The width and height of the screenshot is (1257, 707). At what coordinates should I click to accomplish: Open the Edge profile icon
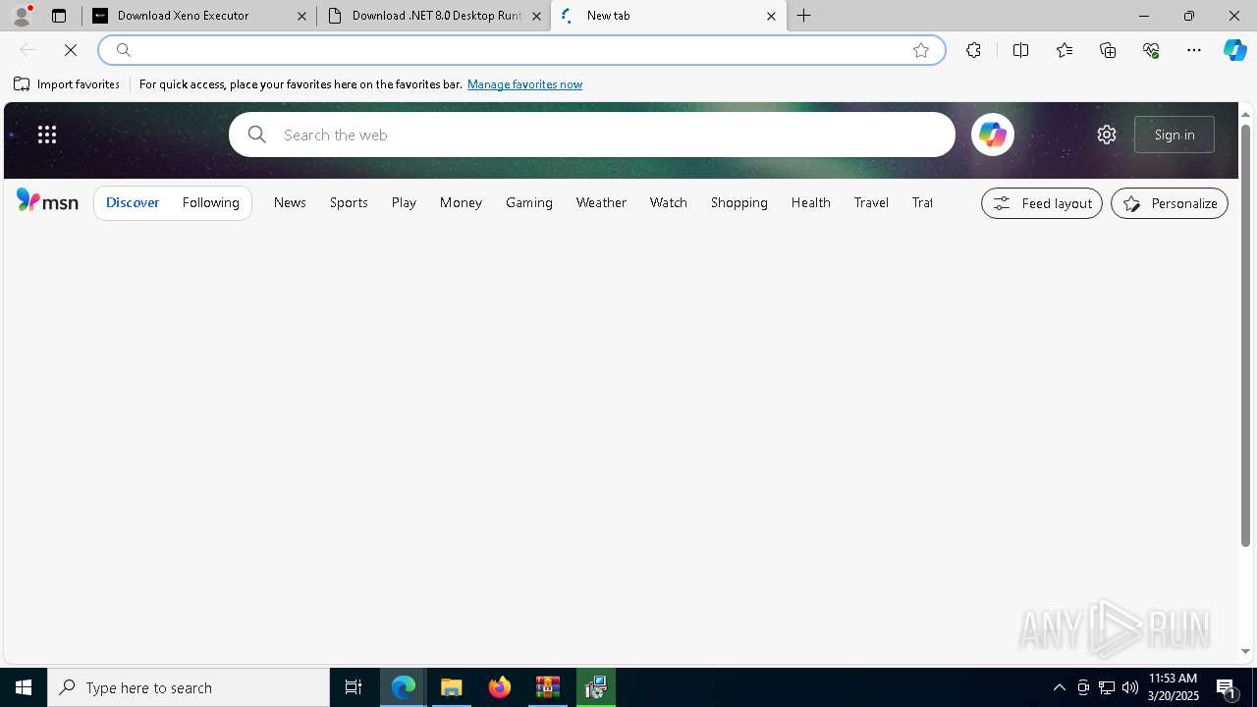click(22, 16)
